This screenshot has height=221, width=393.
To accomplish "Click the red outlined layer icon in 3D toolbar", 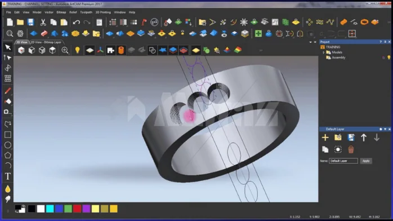I will tap(184, 50).
